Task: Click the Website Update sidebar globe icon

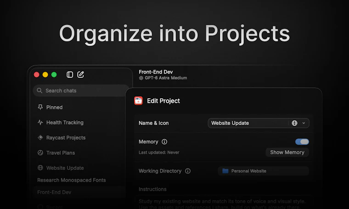Action: point(40,168)
